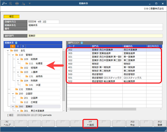Switch to hierarchy level 3 tab

pyautogui.click(x=23, y=46)
